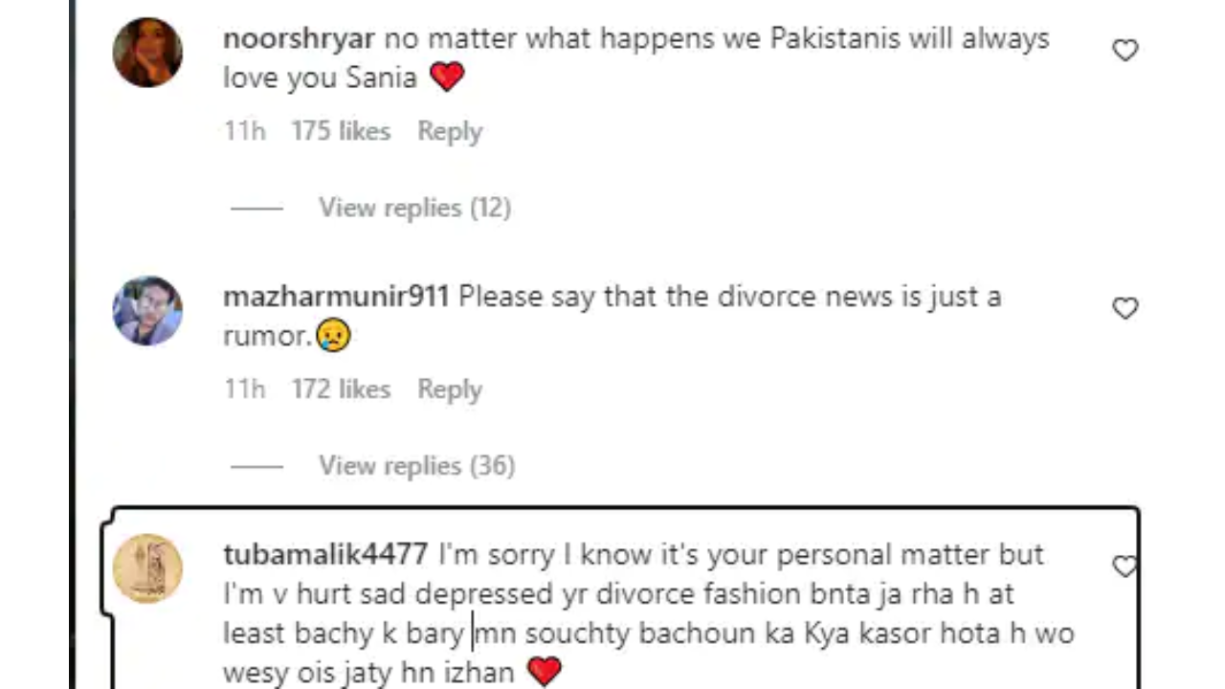Click the 11h timestamp on noorshryar's comment
The height and width of the screenshot is (689, 1225).
[244, 131]
